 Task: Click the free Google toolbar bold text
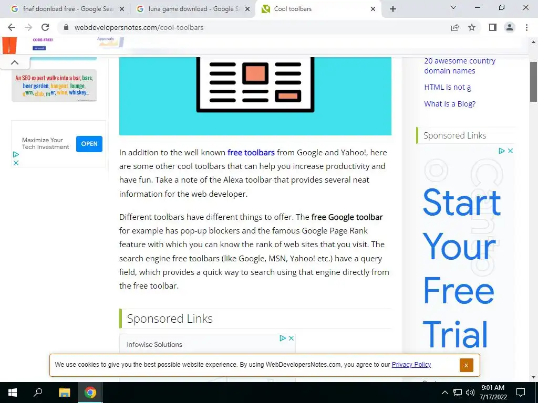click(347, 217)
